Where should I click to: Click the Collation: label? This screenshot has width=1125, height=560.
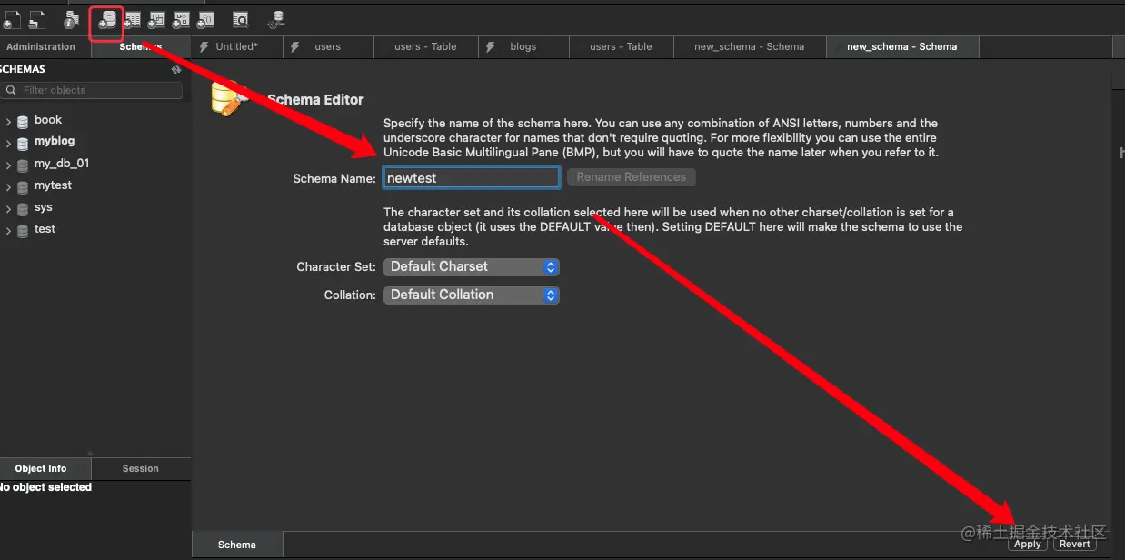(x=350, y=295)
